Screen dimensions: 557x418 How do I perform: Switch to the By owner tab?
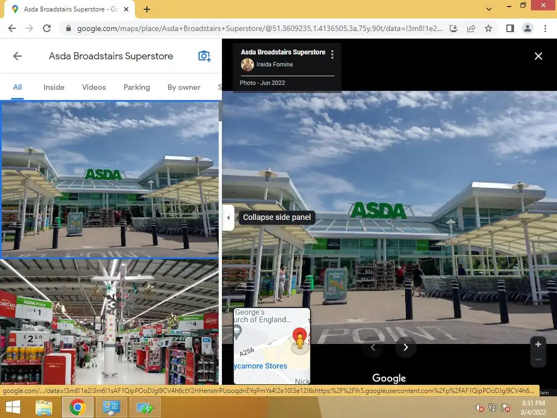coord(184,87)
